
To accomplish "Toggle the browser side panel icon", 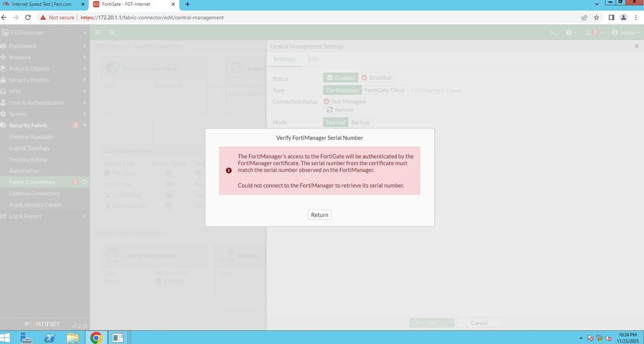I will click(x=611, y=17).
